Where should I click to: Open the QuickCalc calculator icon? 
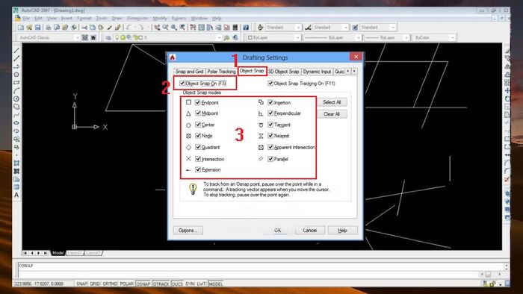(235, 28)
